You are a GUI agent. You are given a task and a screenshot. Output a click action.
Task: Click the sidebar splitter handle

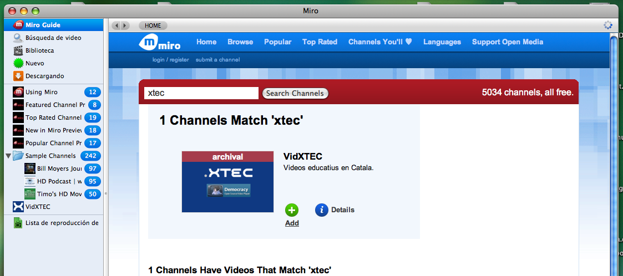pos(106,194)
